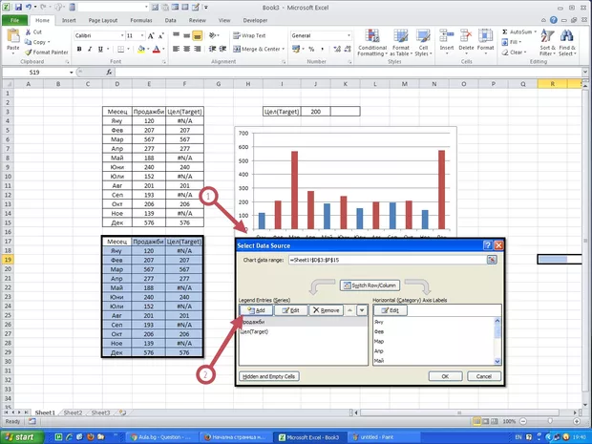
Task: Click the Percent Style icon
Action: [x=311, y=49]
